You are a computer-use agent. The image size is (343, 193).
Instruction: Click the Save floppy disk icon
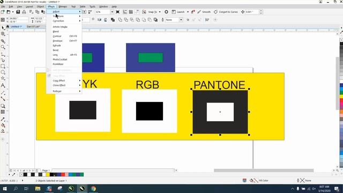pos(18,12)
